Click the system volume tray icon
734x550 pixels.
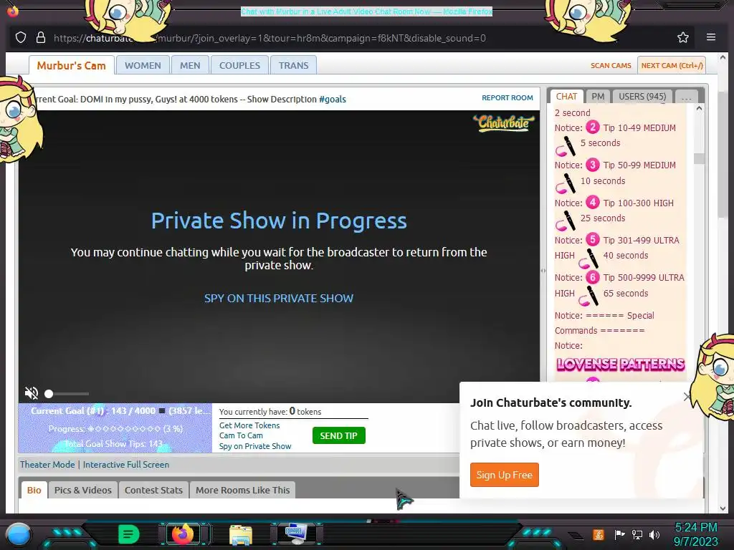pos(654,534)
